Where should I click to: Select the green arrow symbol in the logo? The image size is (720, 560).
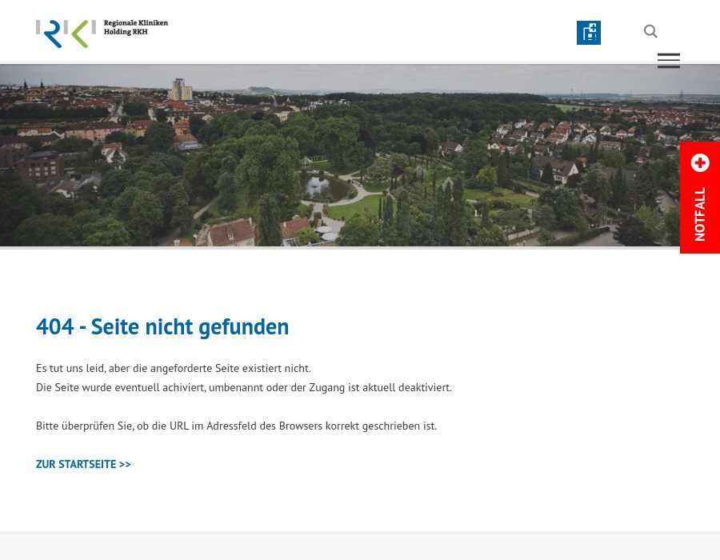[x=80, y=34]
